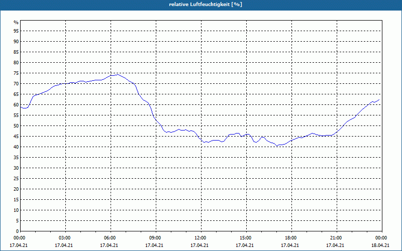Select the 90 label on the y-axis

16,42
